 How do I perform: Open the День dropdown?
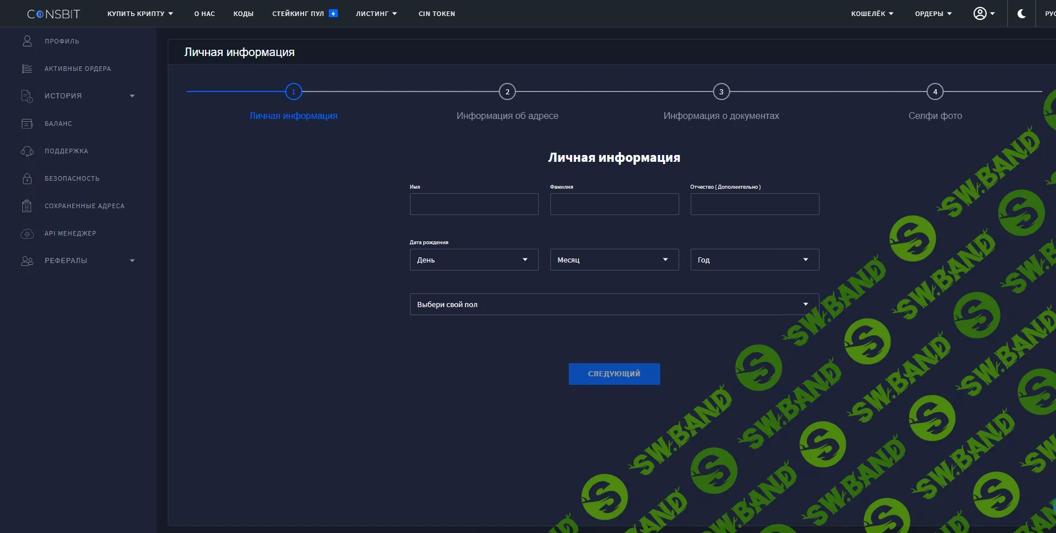click(474, 260)
